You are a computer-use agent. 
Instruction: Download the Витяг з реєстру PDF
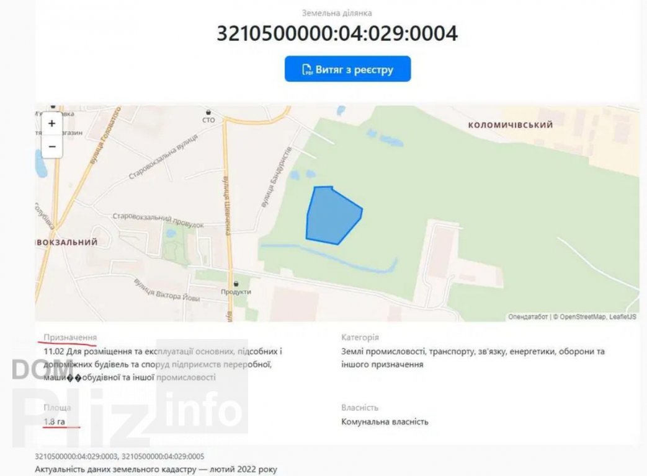[347, 69]
